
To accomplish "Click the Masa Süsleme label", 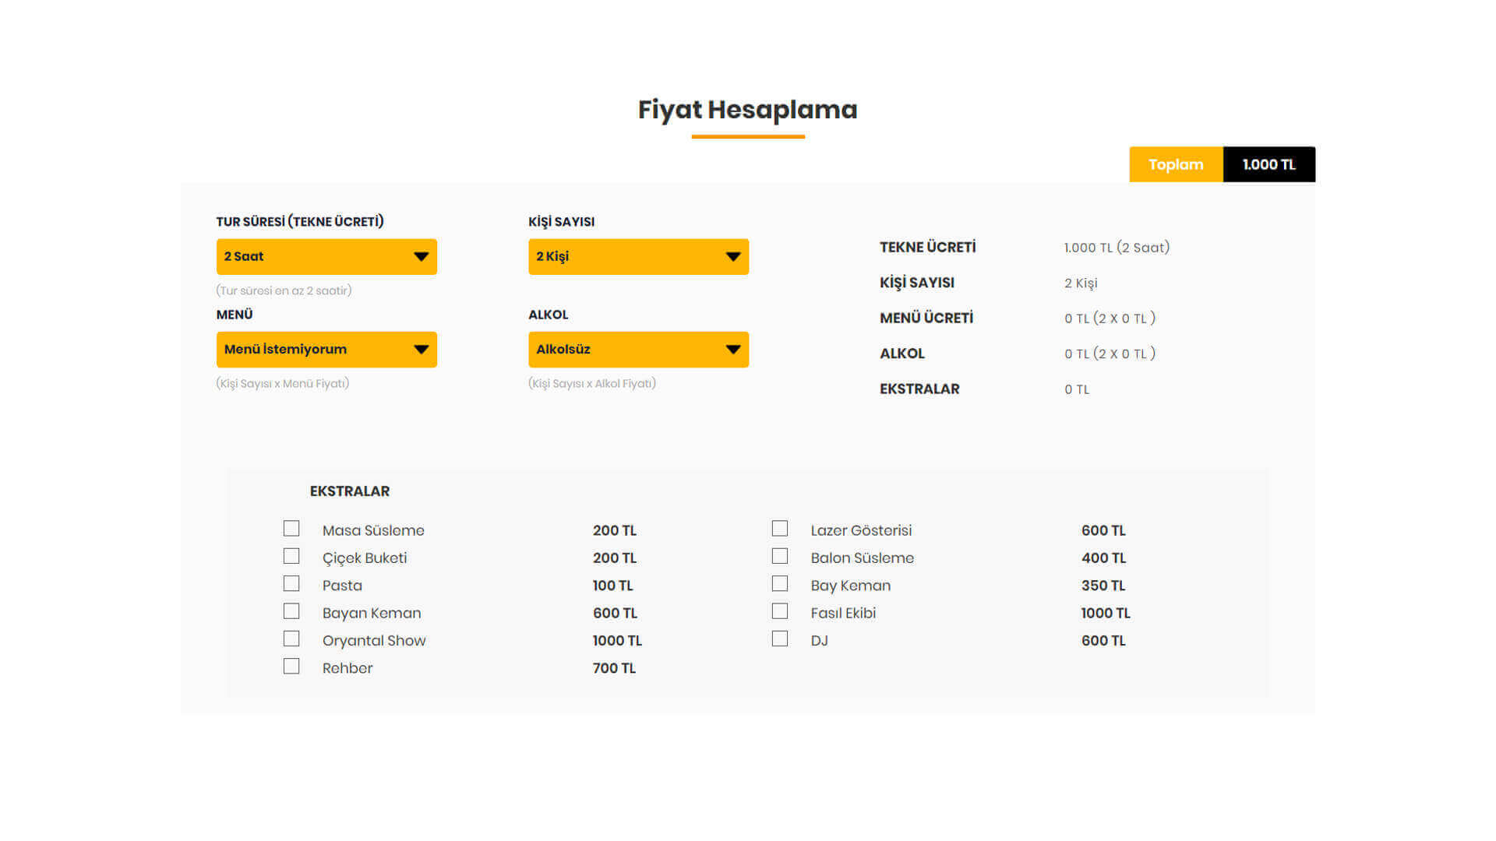I will tap(373, 530).
